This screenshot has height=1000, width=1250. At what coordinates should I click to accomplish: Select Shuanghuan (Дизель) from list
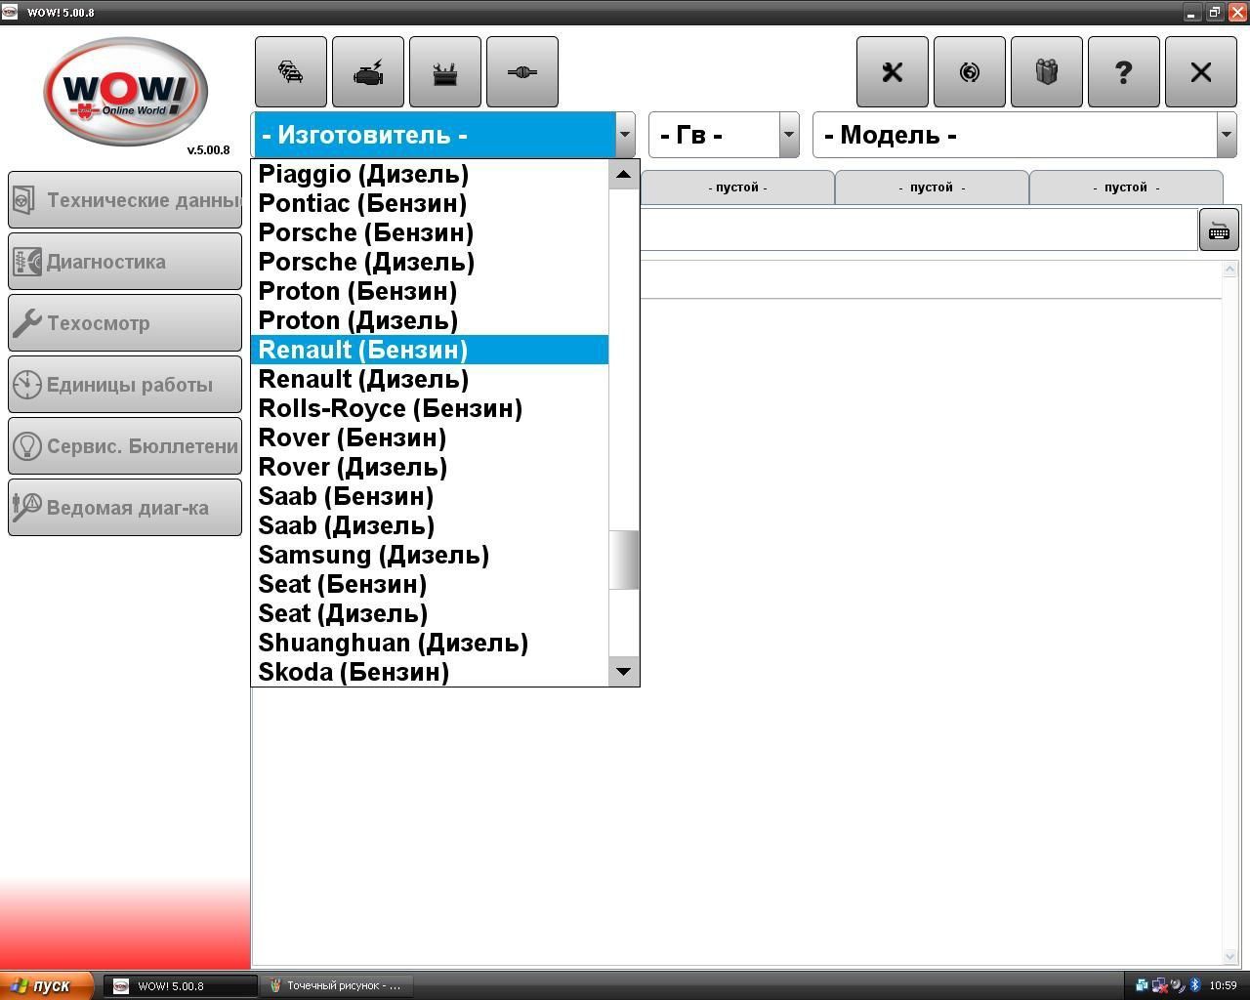click(430, 643)
